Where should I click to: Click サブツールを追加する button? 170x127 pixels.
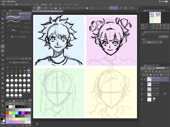18,37
